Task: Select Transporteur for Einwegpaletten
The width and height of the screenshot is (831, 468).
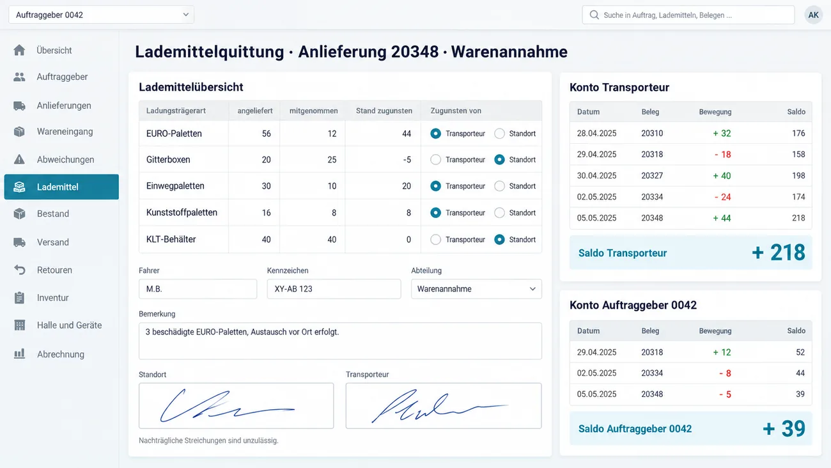Action: [435, 186]
